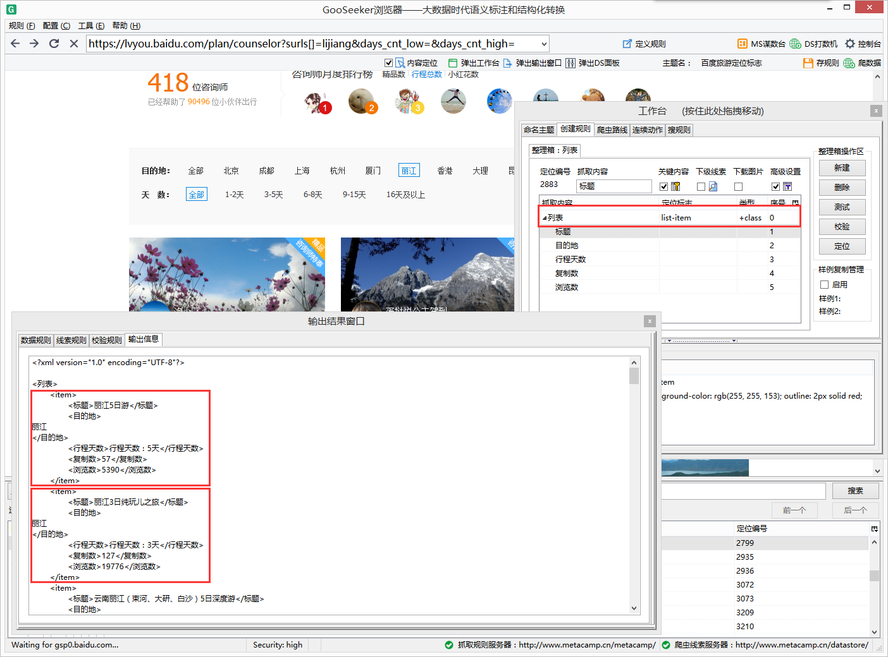This screenshot has height=657, width=888.
Task: Uncheck the 关键内容 checkbox
Action: point(663,186)
